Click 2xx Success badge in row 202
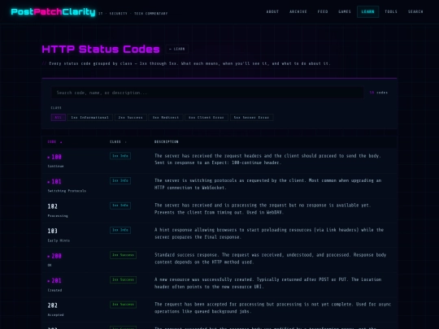Image resolution: width=439 pixels, height=329 pixels. (123, 305)
